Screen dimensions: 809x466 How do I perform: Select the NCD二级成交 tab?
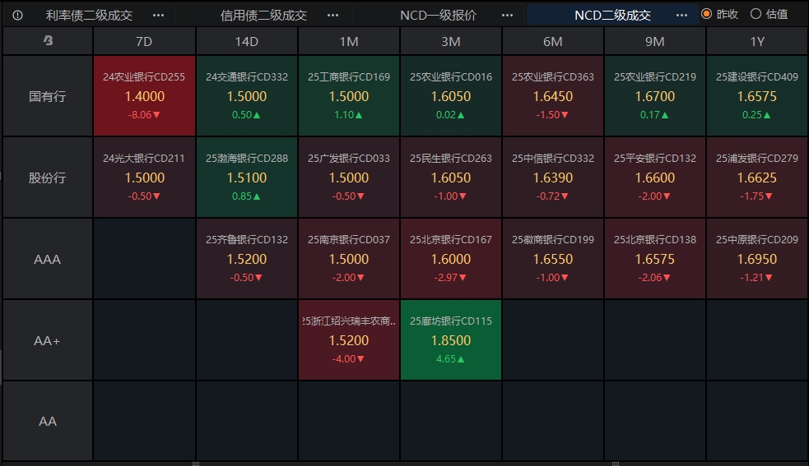(612, 16)
